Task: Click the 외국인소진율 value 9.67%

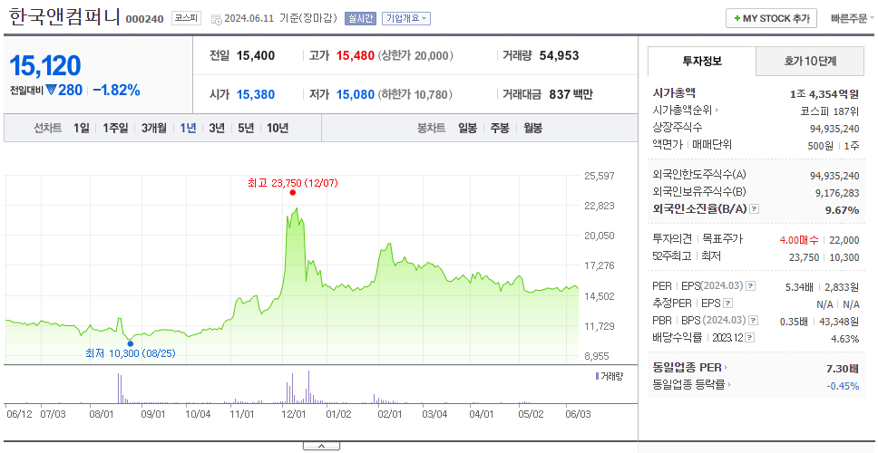Action: (x=842, y=210)
